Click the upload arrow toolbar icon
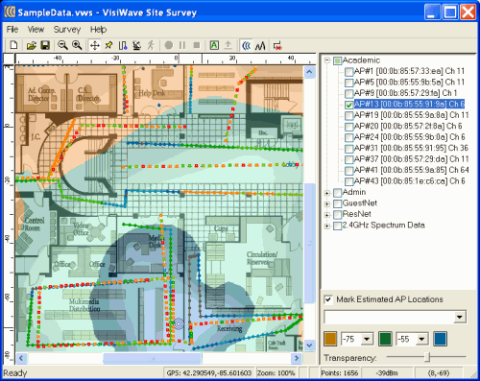 pos(228,45)
